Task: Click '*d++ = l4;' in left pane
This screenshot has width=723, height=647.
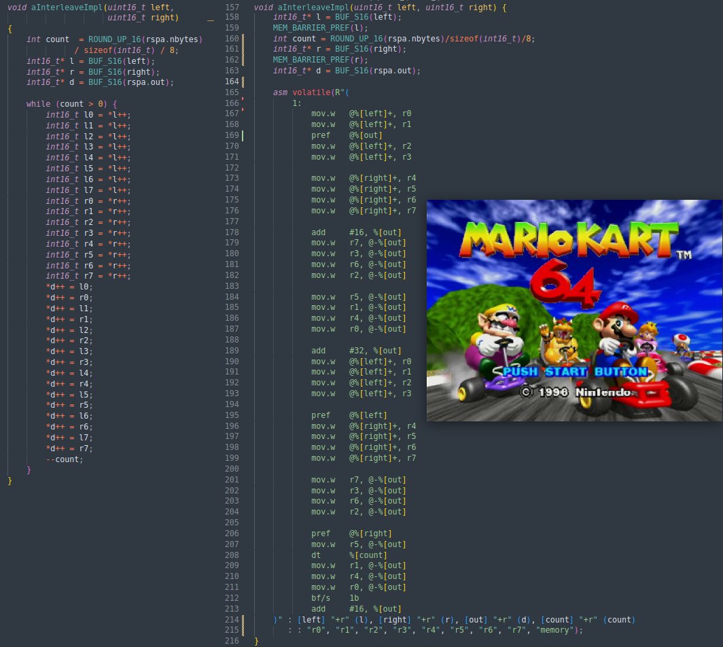Action: (x=69, y=373)
